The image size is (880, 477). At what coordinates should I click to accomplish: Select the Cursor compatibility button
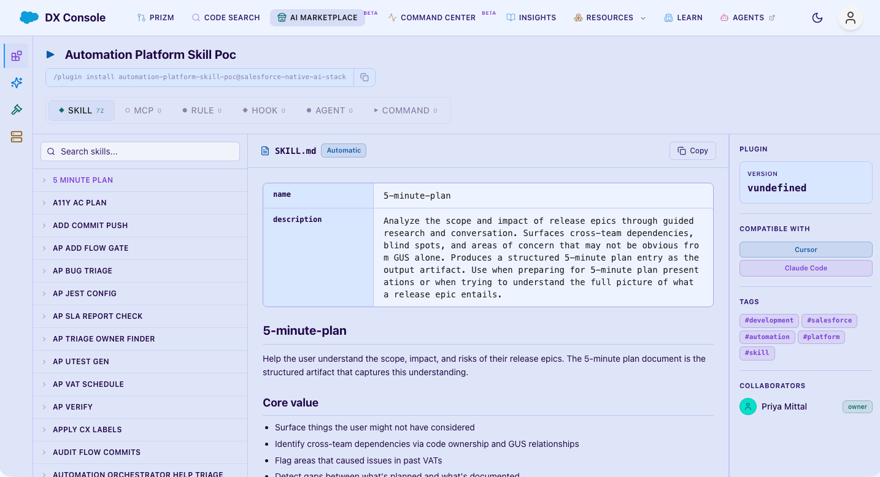[806, 250]
